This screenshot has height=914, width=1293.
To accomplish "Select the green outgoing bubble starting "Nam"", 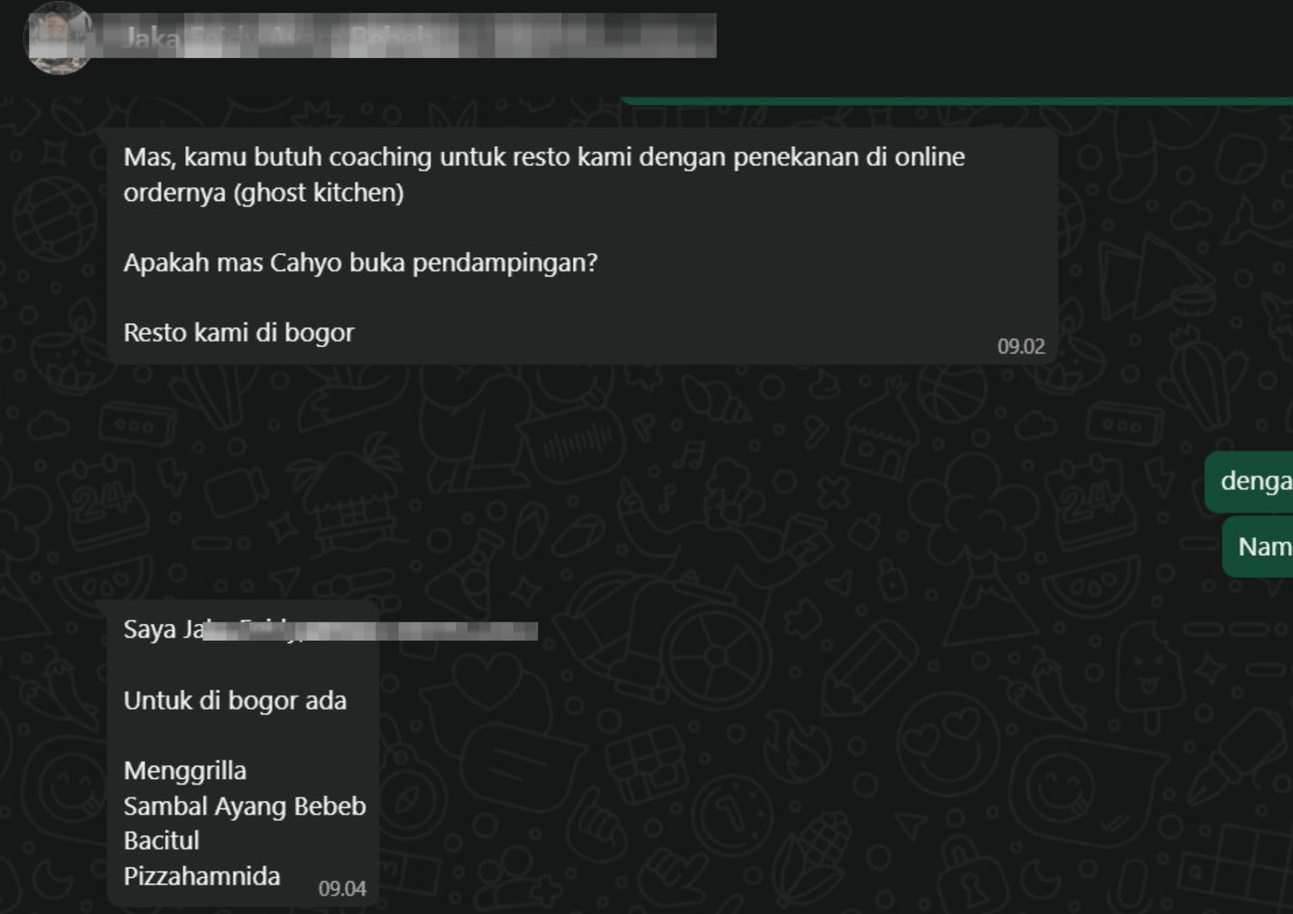I will [1258, 548].
